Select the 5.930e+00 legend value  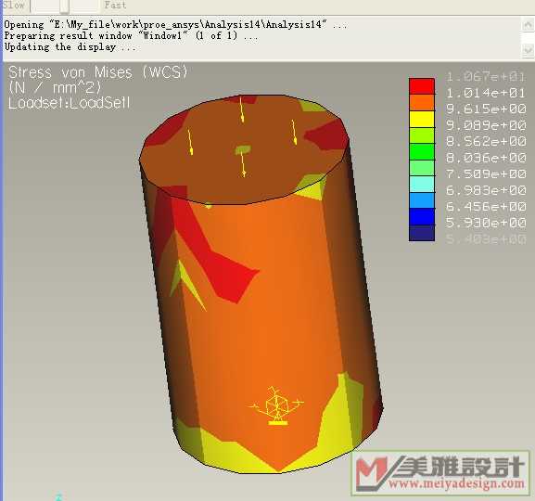click(x=486, y=223)
